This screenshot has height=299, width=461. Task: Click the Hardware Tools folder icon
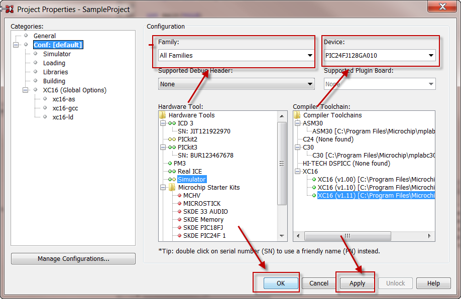[x=163, y=115]
